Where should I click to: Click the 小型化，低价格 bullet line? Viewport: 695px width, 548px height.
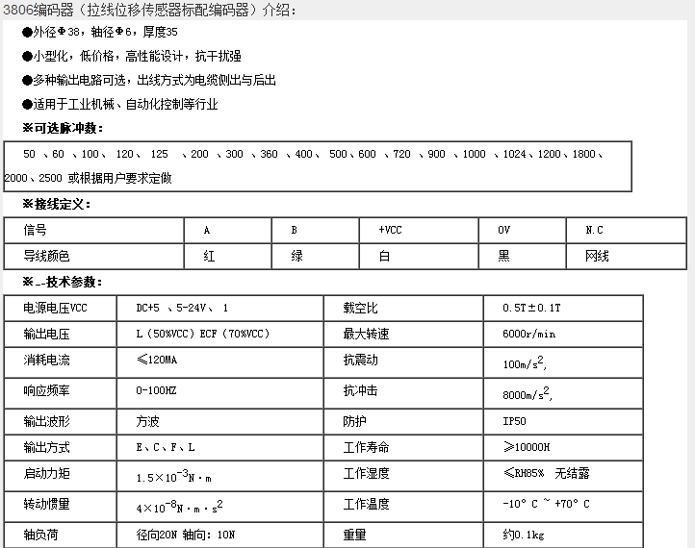tap(125, 57)
